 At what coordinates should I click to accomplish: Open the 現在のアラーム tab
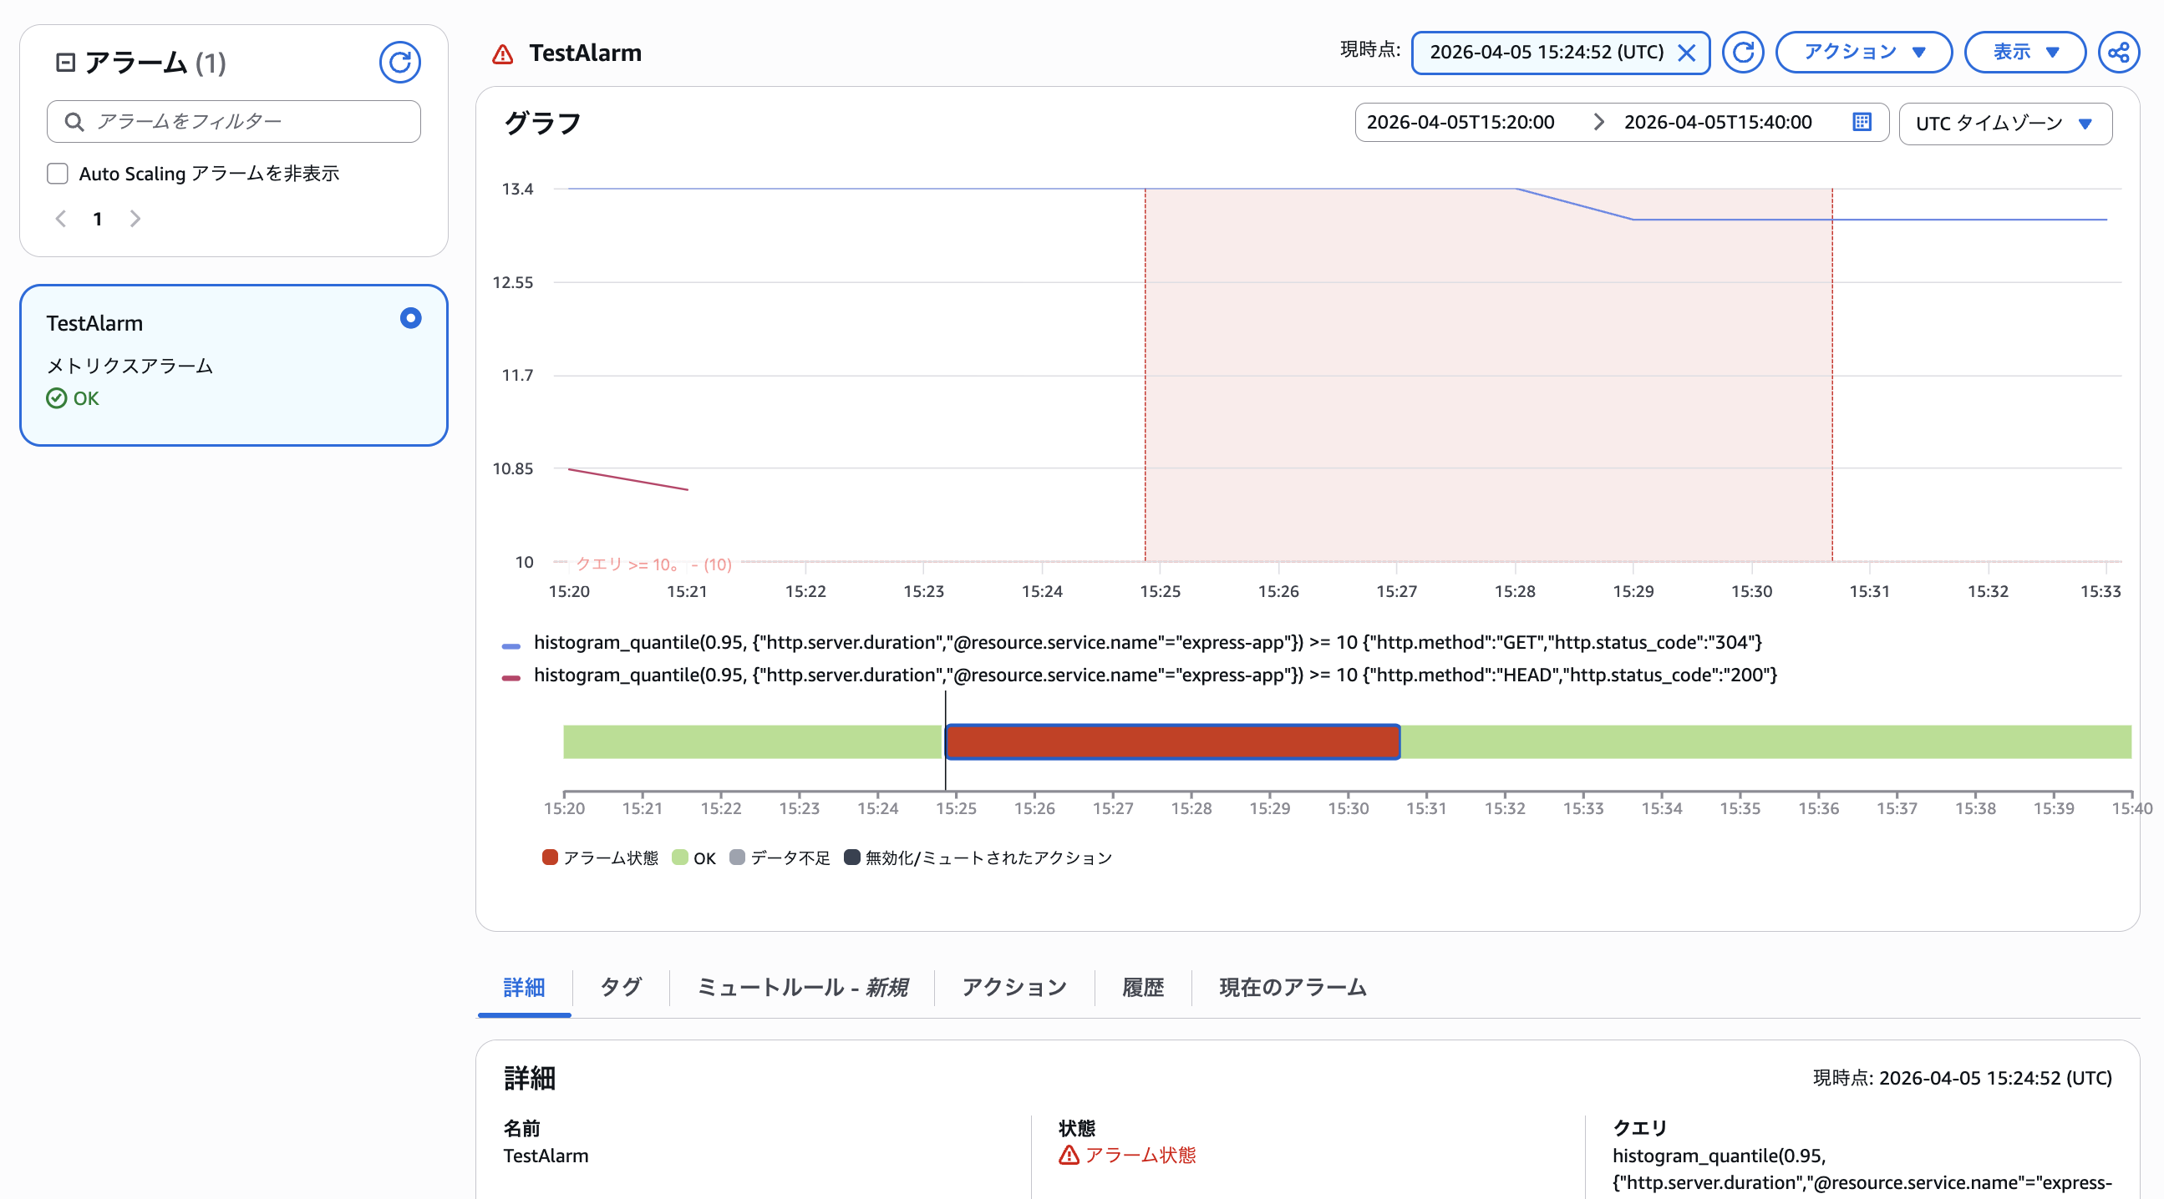coord(1291,988)
